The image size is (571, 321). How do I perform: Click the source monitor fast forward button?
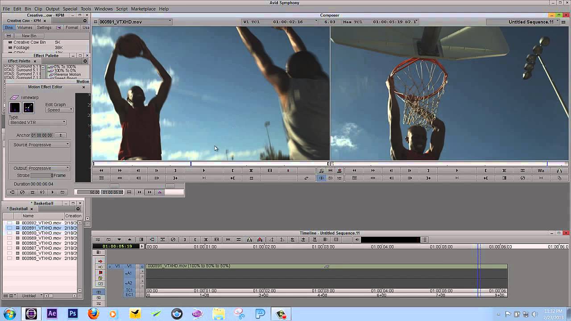119,170
